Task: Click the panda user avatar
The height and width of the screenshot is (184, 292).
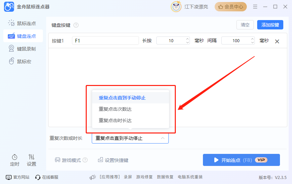Action: [x=176, y=7]
